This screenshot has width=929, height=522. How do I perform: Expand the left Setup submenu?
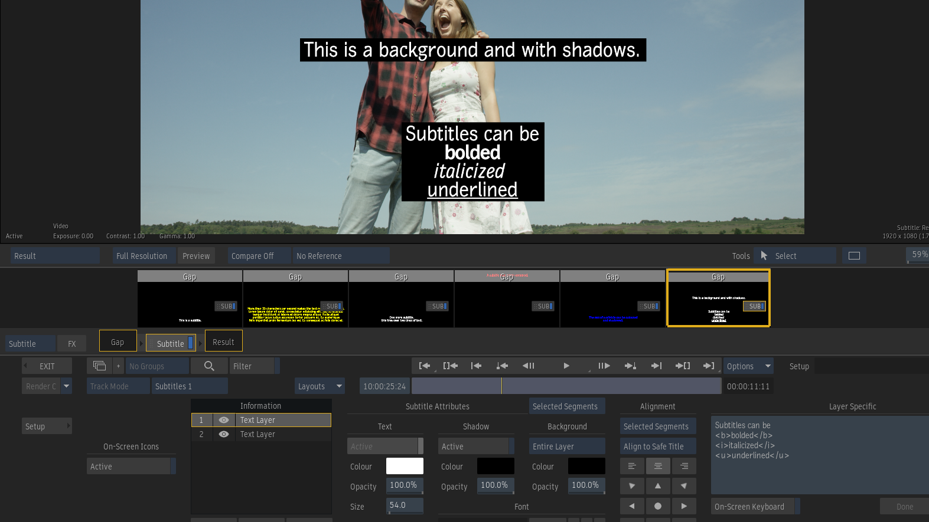(47, 426)
